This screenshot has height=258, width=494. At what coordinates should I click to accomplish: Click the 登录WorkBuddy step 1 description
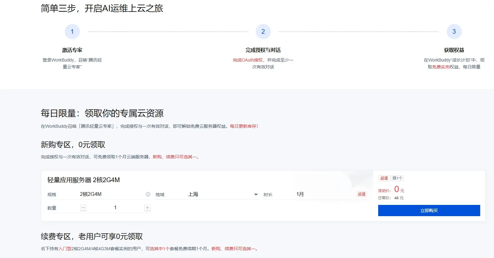(x=72, y=63)
